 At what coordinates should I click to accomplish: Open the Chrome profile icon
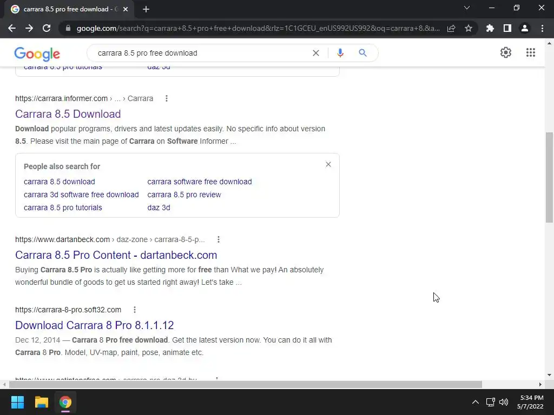[x=525, y=28]
